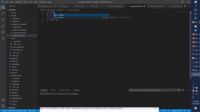Image resolution: width=200 pixels, height=112 pixels.
Task: Open notifications bell in status bar
Action: (x=188, y=111)
